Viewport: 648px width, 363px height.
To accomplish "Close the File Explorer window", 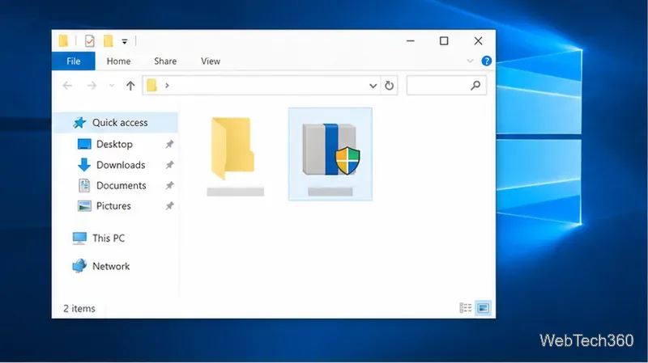I will 478,41.
